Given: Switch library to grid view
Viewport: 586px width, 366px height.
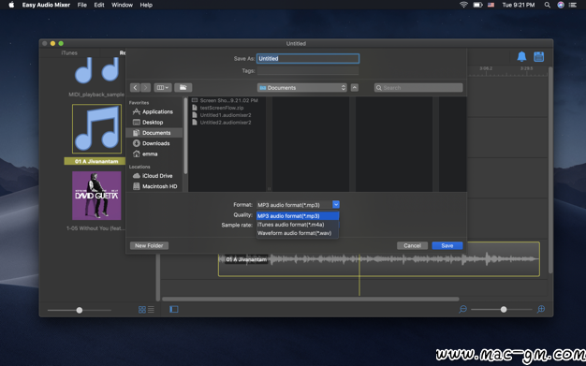Looking at the screenshot, I should 142,310.
